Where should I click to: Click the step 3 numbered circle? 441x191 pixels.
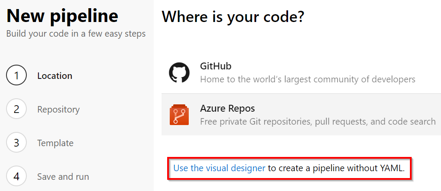[x=16, y=143]
